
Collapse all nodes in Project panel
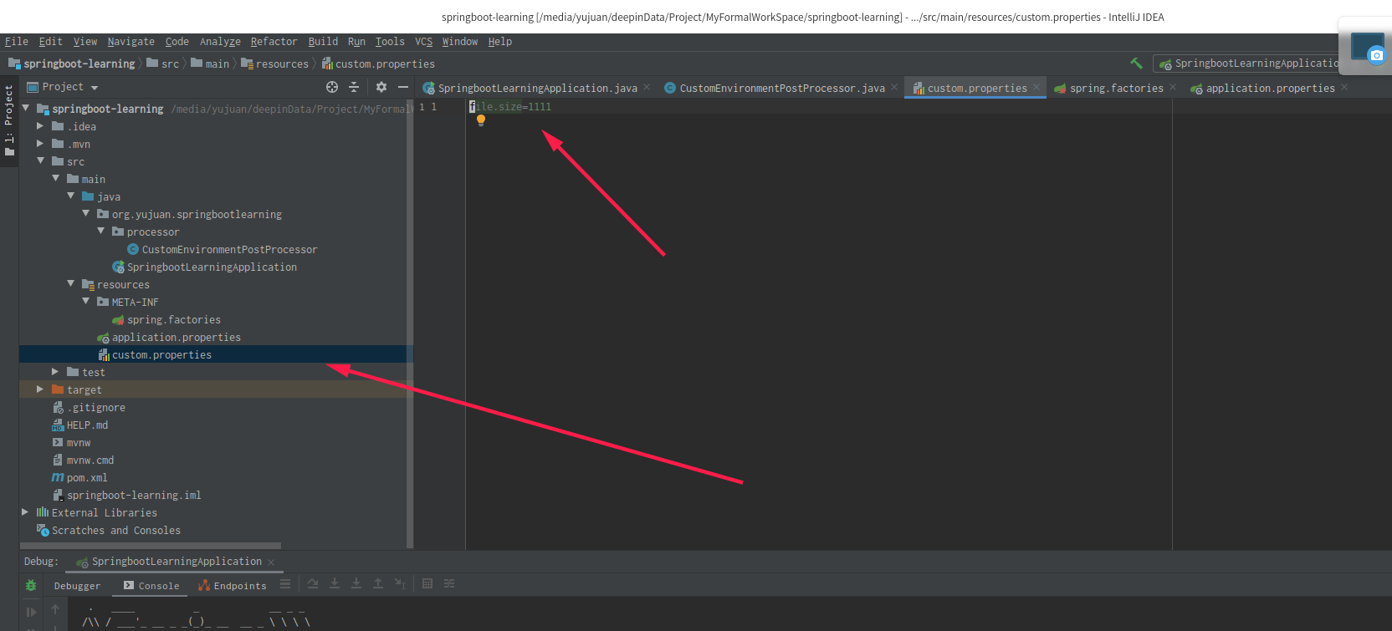tap(354, 87)
